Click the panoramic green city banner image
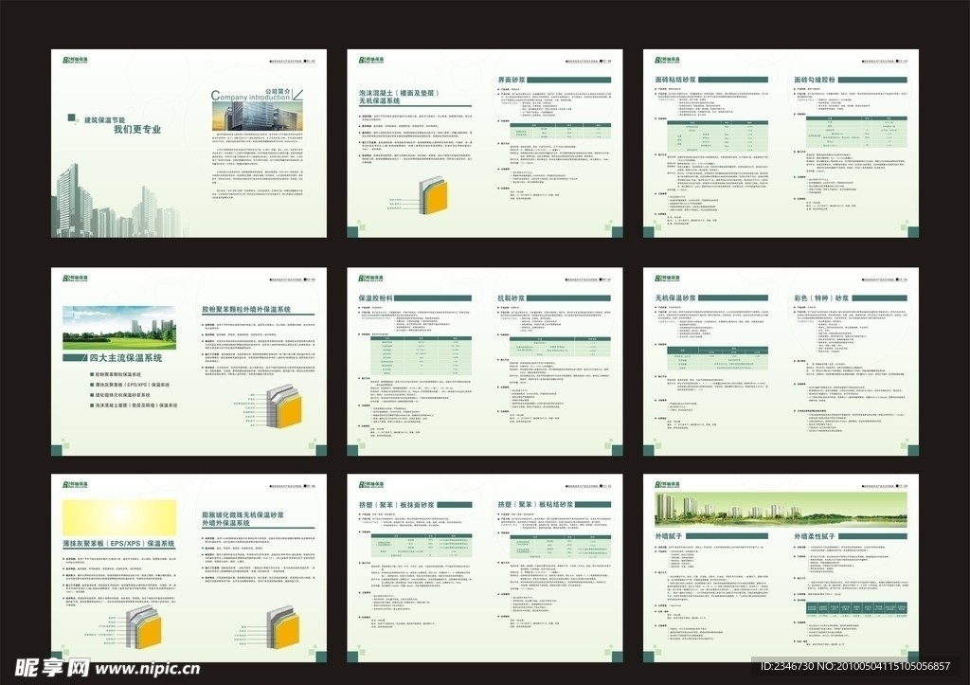Screen dimensions: 970x685 [x=781, y=510]
